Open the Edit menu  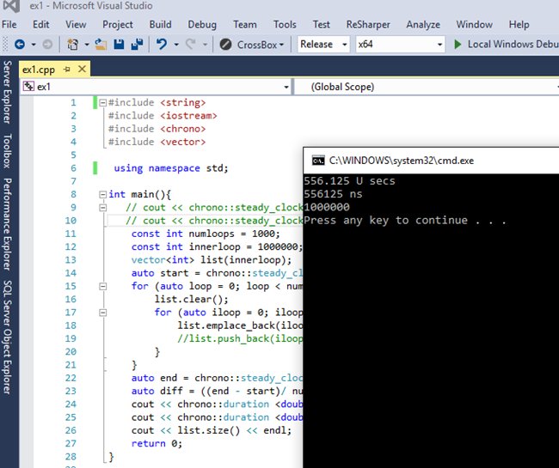[x=41, y=25]
